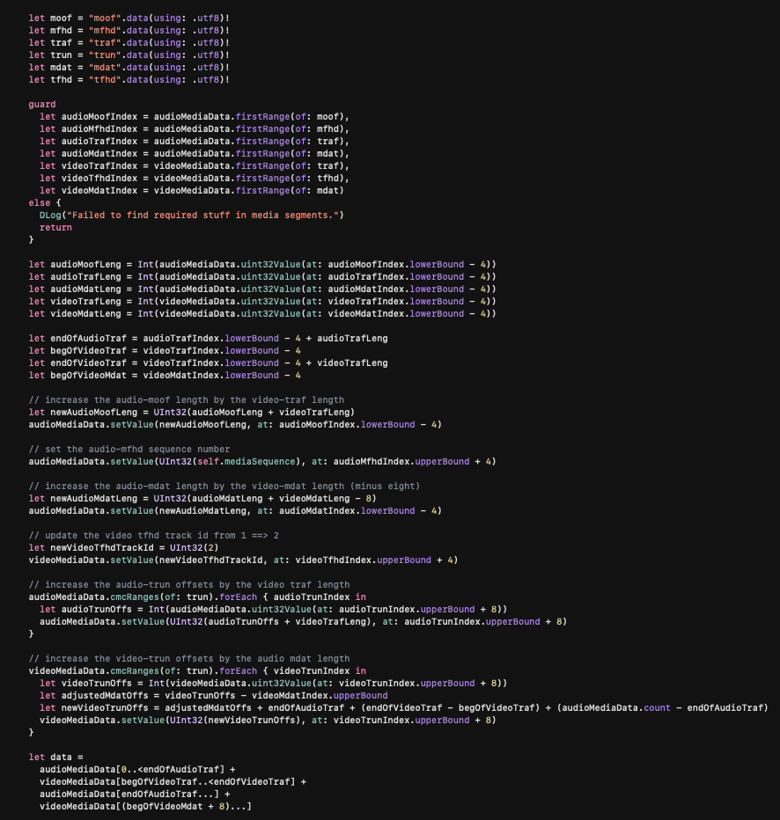780x820 pixels.
Task: Click the 'let endOfVideoTraf' line
Action: point(209,363)
